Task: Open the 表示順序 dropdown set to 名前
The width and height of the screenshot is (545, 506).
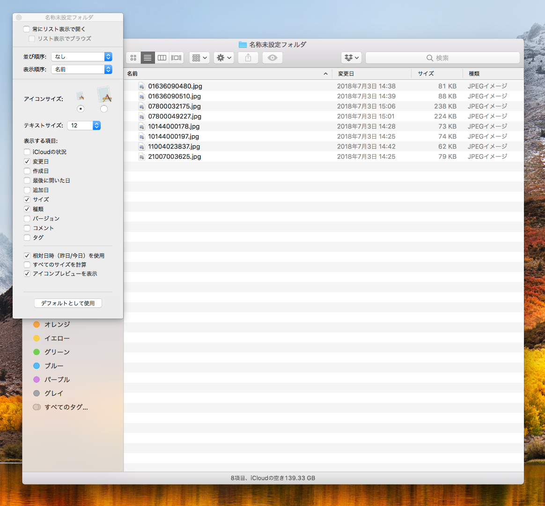Action: 81,69
